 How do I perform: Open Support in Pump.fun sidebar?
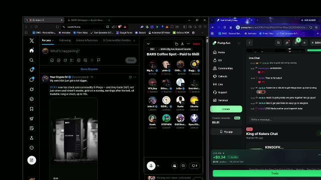point(220,92)
